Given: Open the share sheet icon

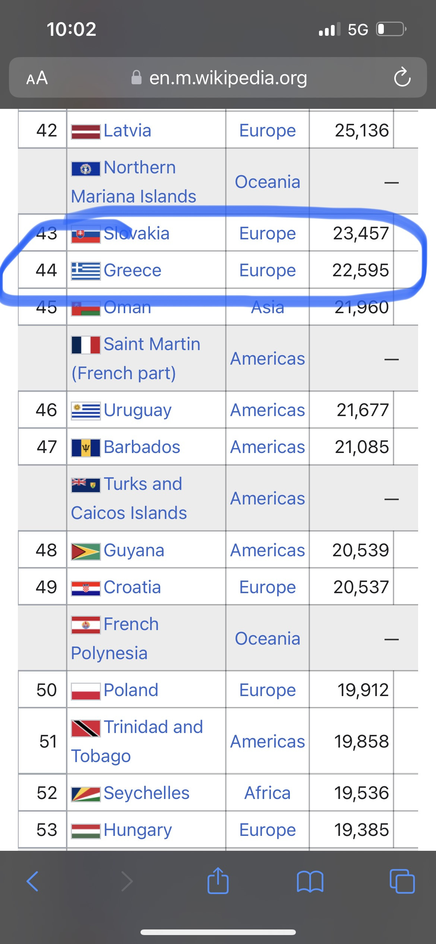Looking at the screenshot, I should (218, 881).
